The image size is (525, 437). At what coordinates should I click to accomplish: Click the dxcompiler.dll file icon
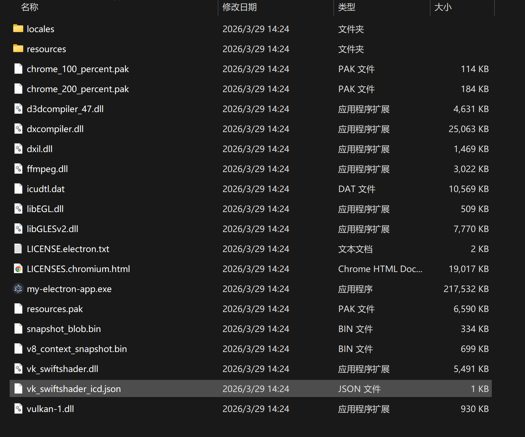coord(18,129)
